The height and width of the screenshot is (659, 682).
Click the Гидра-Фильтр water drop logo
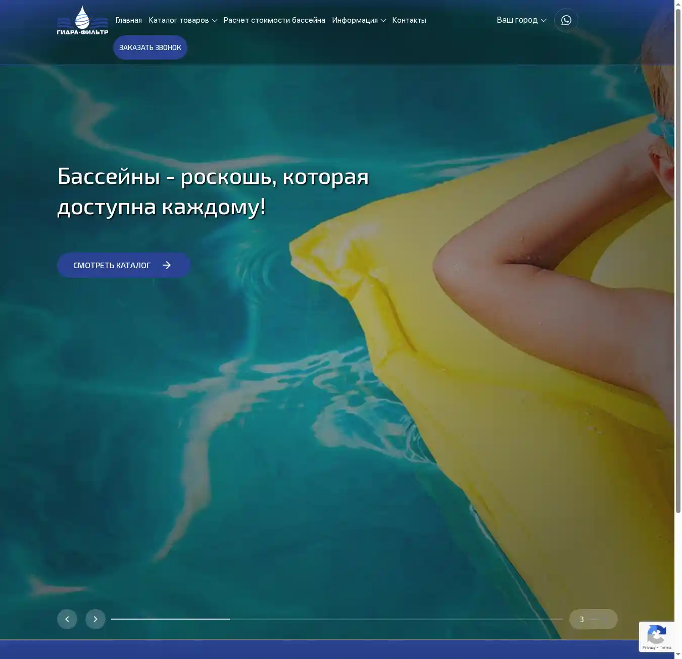click(x=82, y=20)
